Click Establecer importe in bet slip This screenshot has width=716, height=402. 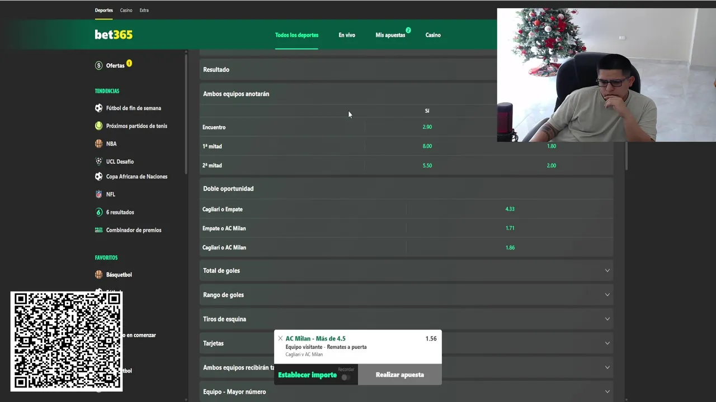(x=307, y=375)
